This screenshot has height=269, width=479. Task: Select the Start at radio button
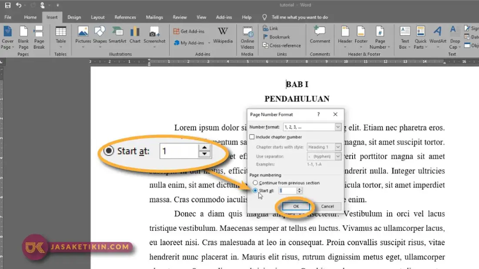[x=256, y=190]
